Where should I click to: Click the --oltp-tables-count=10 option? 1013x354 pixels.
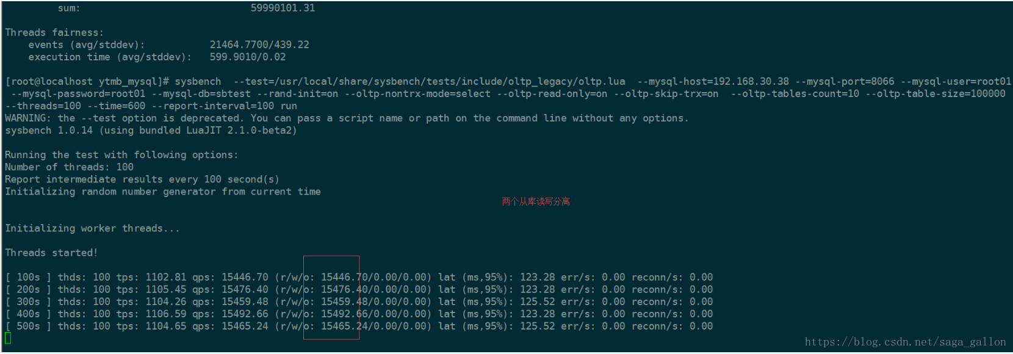point(795,93)
